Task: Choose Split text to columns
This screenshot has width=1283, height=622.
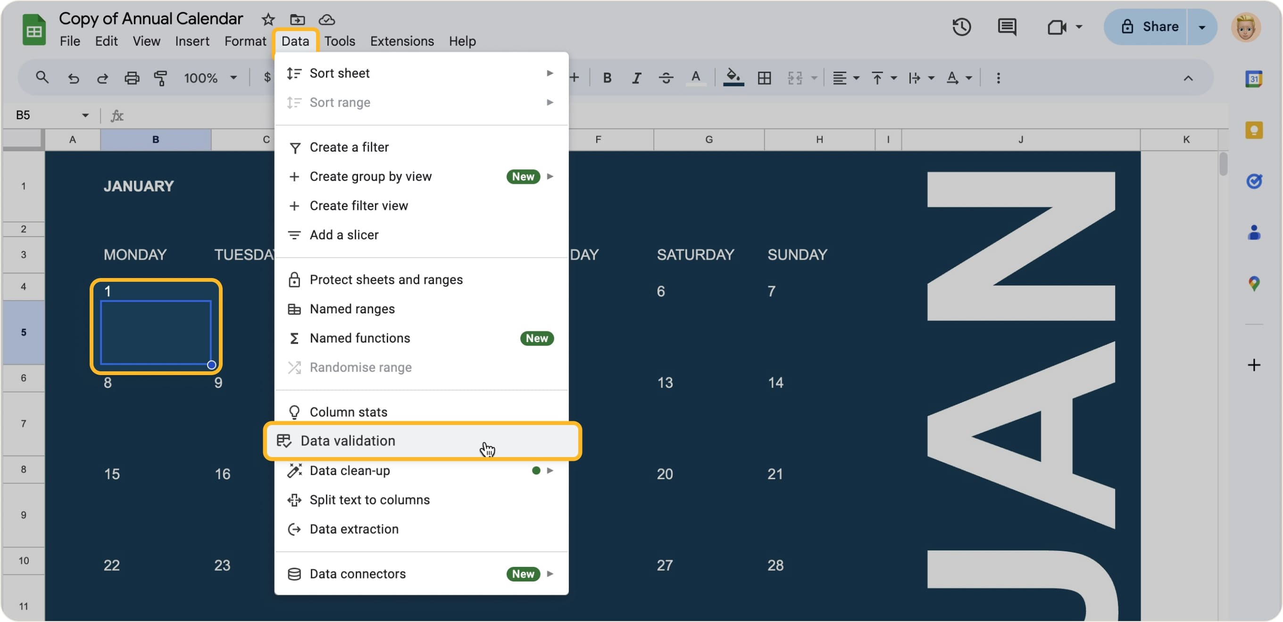Action: coord(369,499)
